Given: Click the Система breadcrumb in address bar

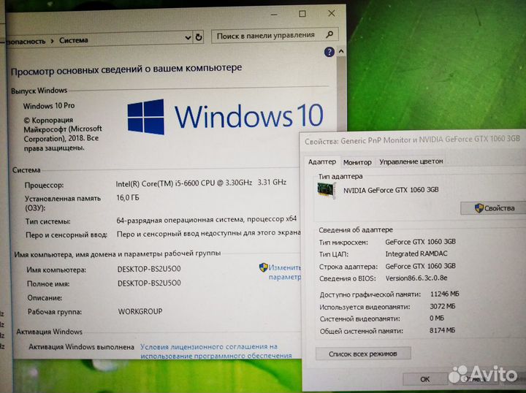Looking at the screenshot, I should click(74, 40).
